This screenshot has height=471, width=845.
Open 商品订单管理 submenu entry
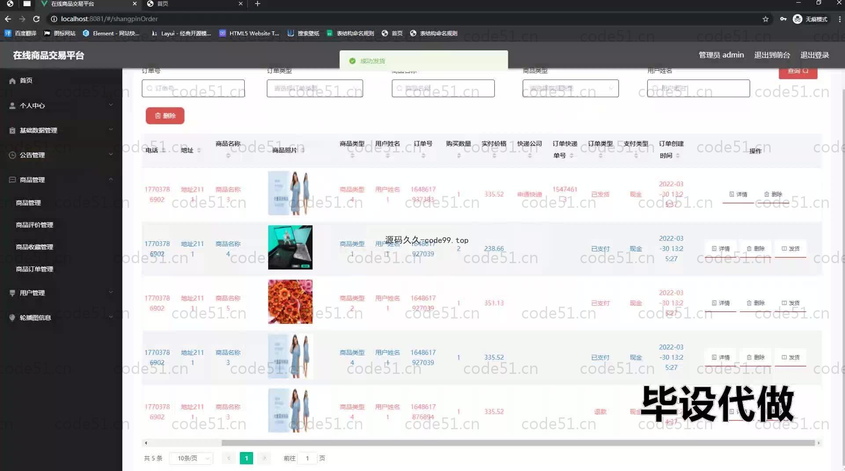[x=34, y=269]
